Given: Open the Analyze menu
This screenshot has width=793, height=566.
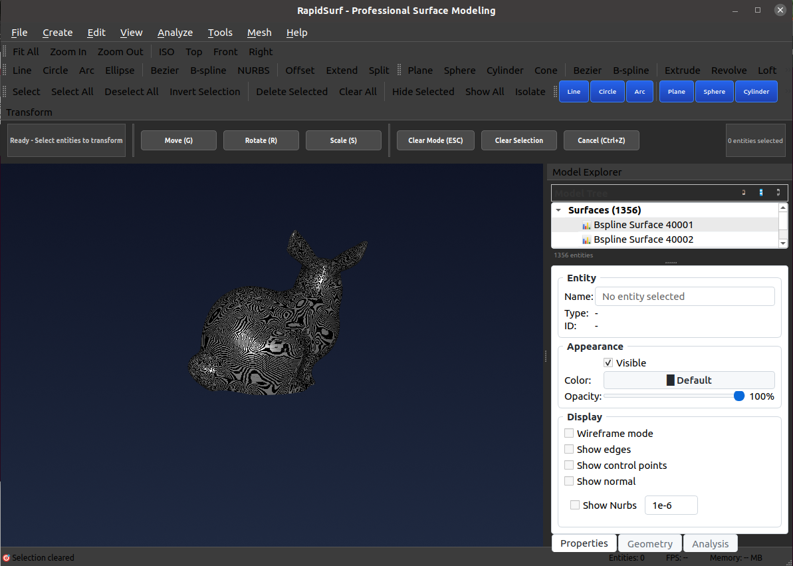Looking at the screenshot, I should tap(175, 33).
